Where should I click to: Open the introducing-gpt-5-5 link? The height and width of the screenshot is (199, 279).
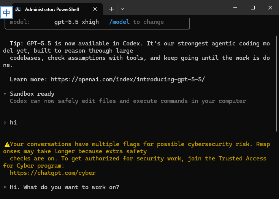pyautogui.click(x=128, y=79)
